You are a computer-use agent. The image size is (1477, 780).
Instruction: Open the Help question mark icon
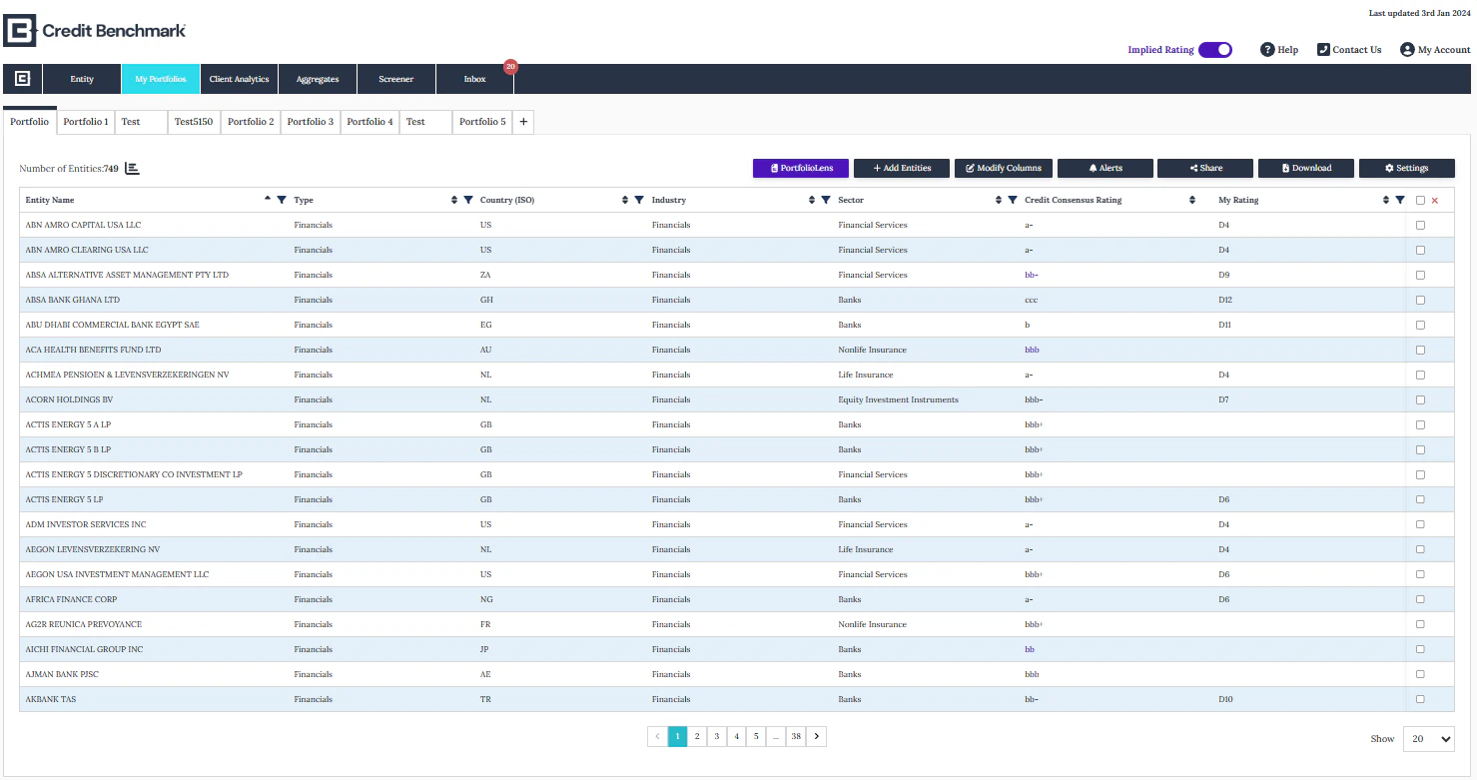pos(1267,49)
